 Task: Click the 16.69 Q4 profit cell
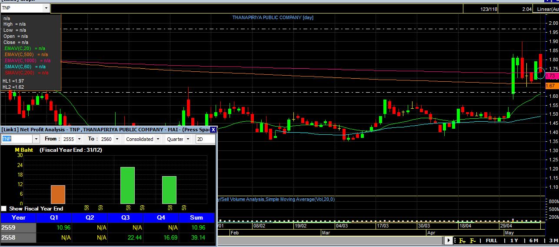(161, 238)
